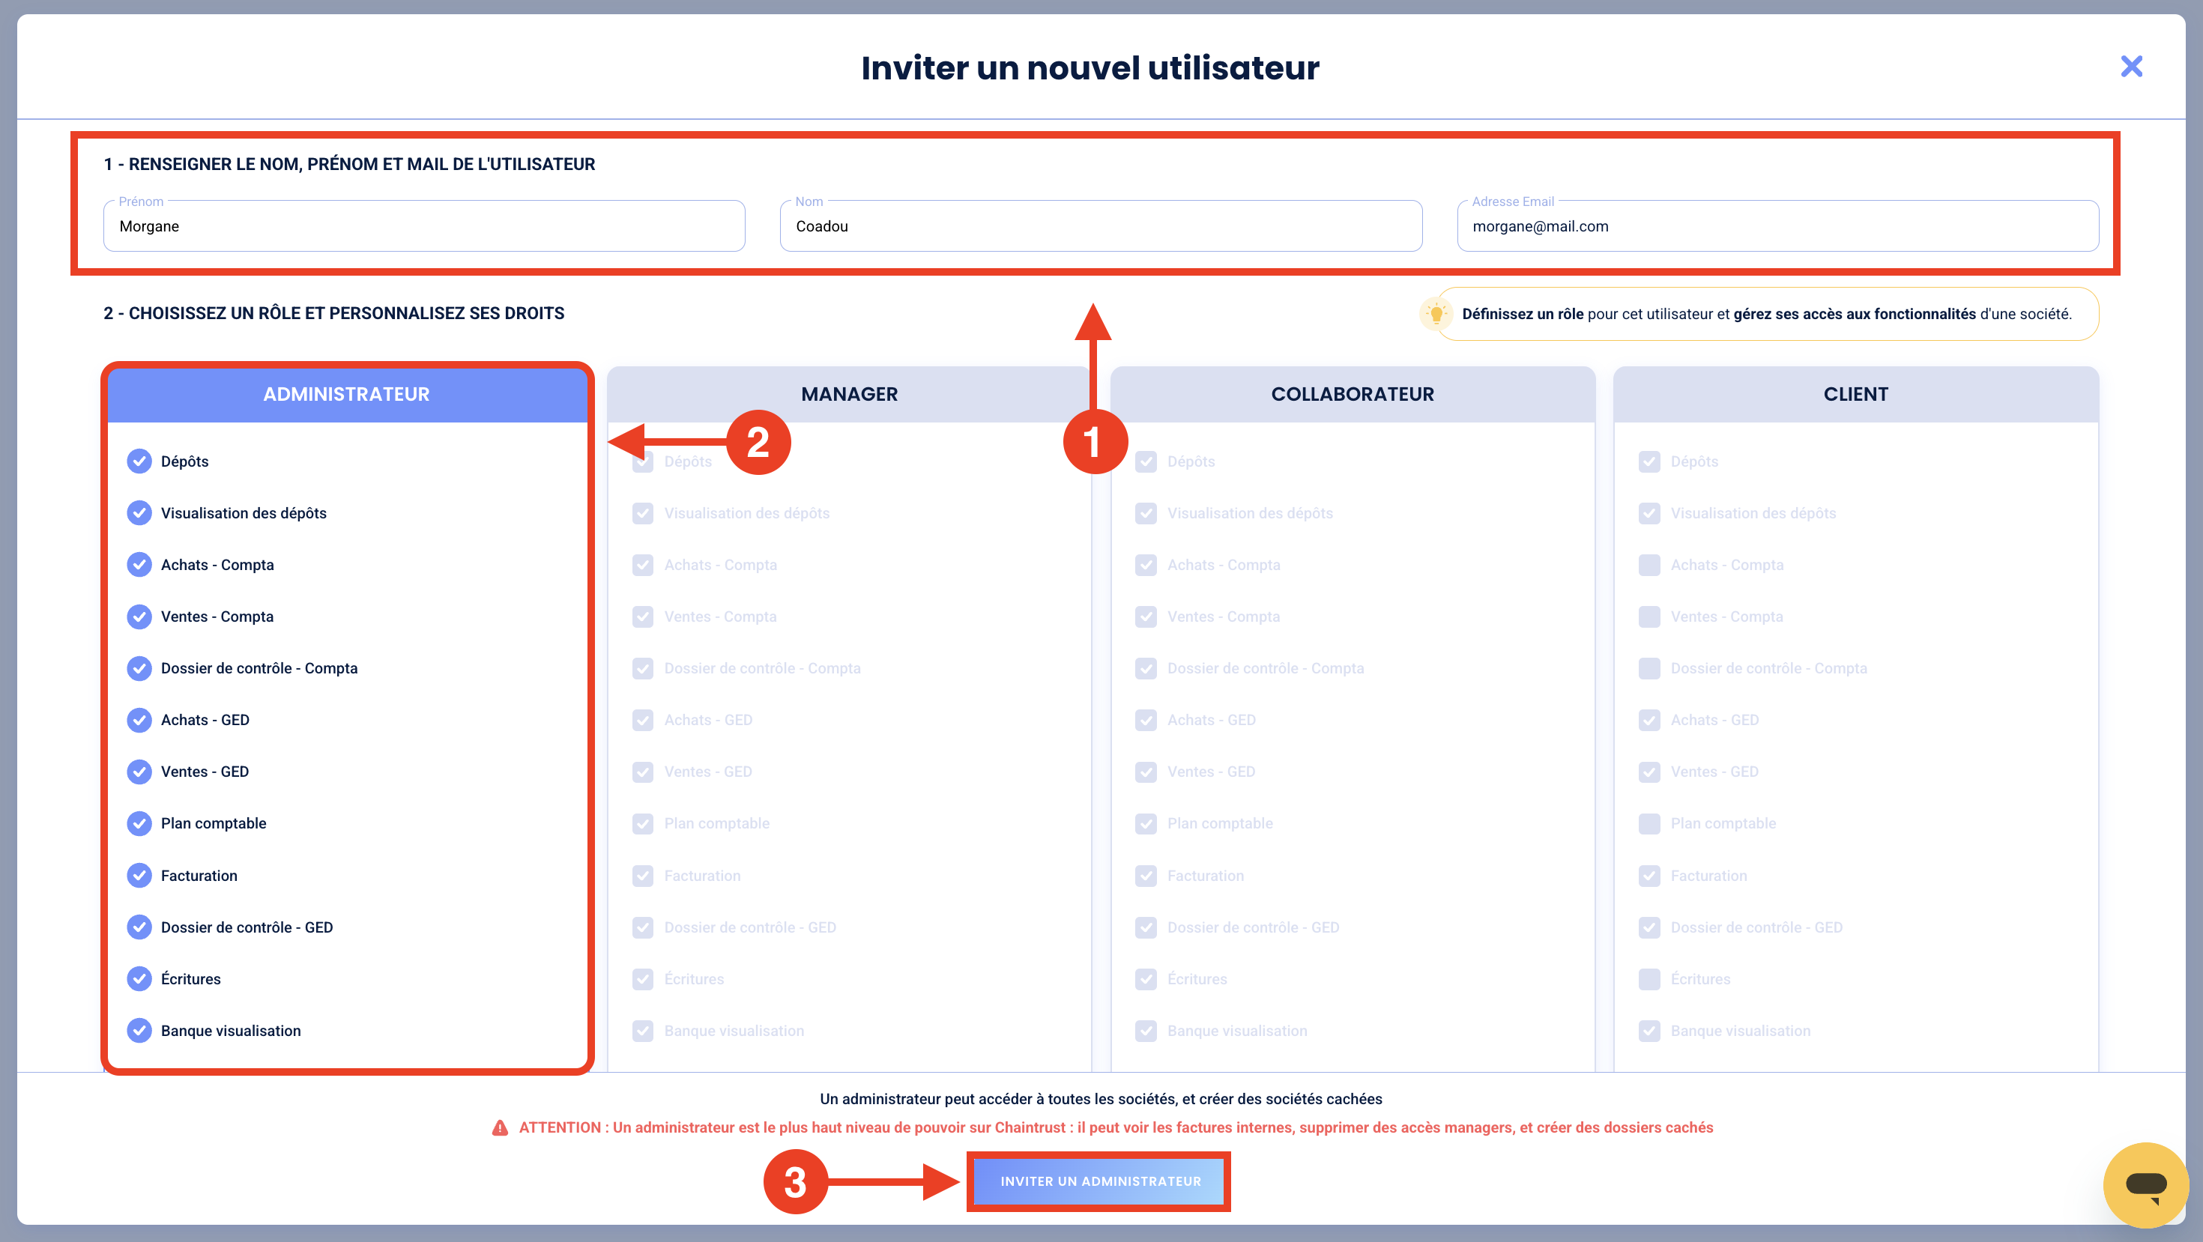Toggle Administrateur Visualisation des dépôts checkbox
The width and height of the screenshot is (2203, 1242).
click(x=139, y=514)
